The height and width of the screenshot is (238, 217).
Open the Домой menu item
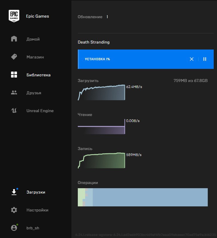coord(33,39)
